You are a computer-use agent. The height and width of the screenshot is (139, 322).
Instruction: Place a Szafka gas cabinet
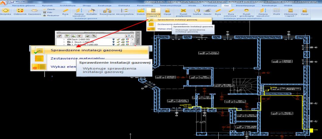pos(197,12)
